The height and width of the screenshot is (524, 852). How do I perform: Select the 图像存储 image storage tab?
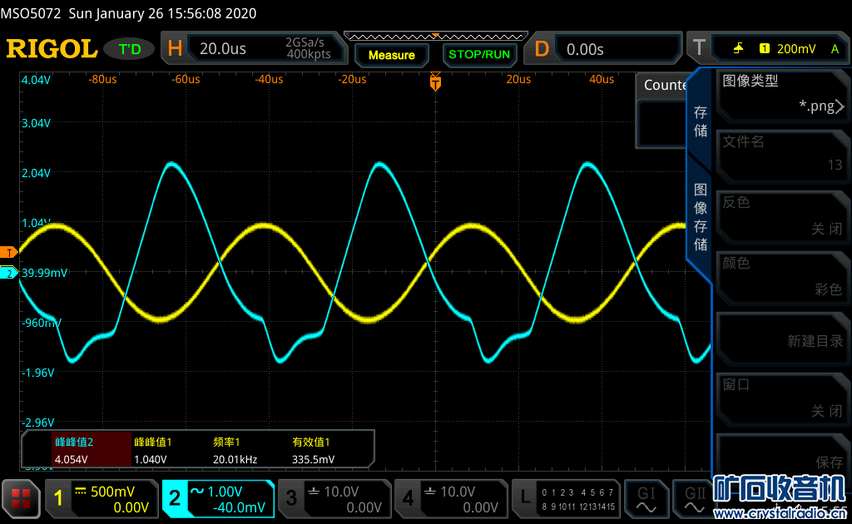point(701,216)
